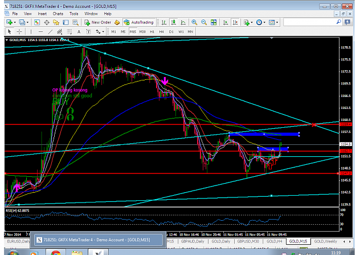
Task: Click the New Order button
Action: [98, 22]
